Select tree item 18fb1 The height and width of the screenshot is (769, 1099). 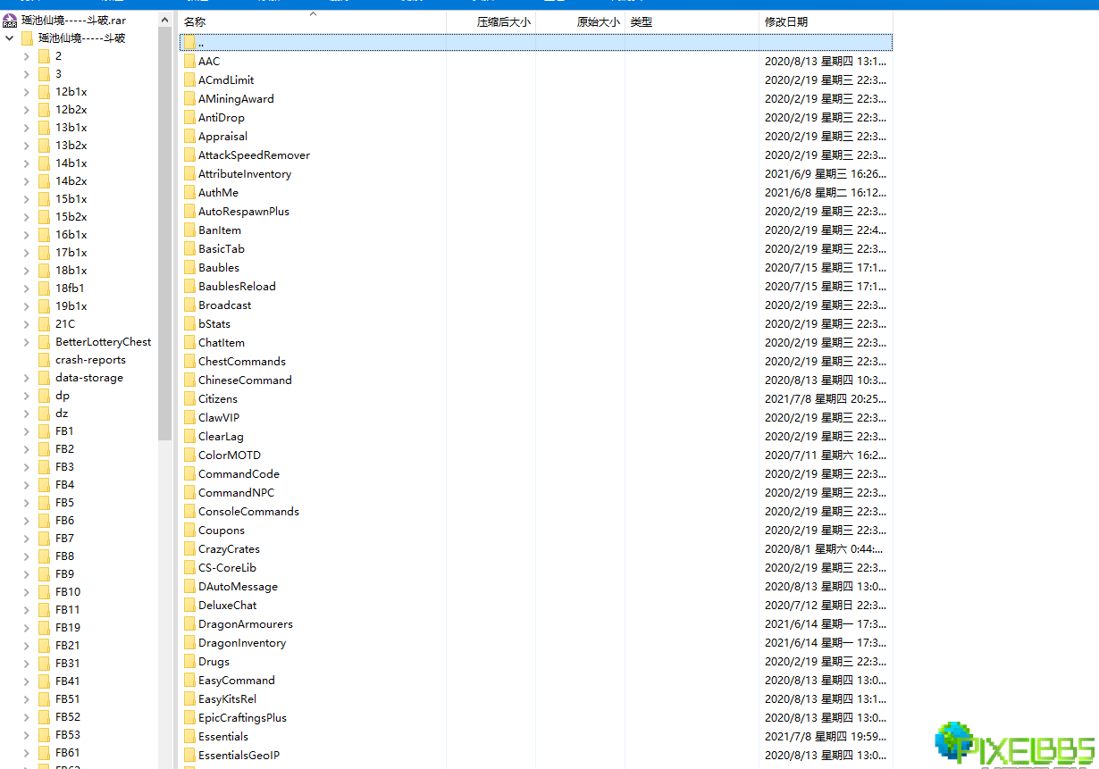tap(70, 288)
